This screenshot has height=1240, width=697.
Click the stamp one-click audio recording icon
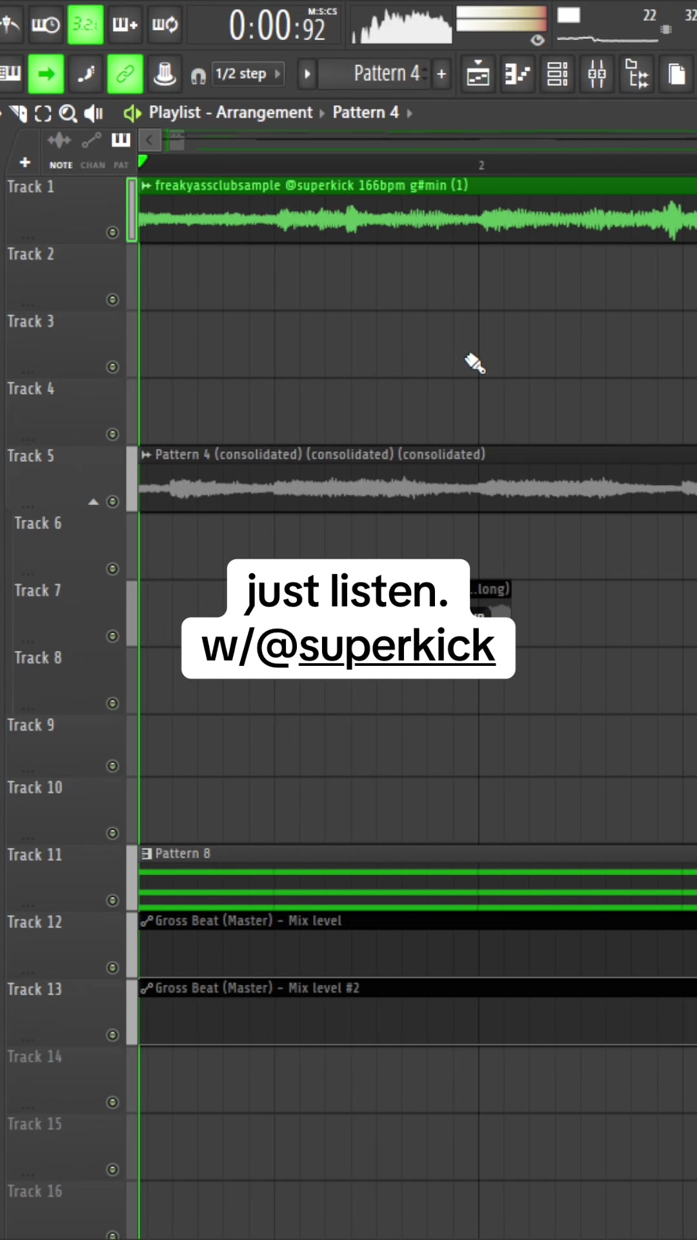pos(165,74)
